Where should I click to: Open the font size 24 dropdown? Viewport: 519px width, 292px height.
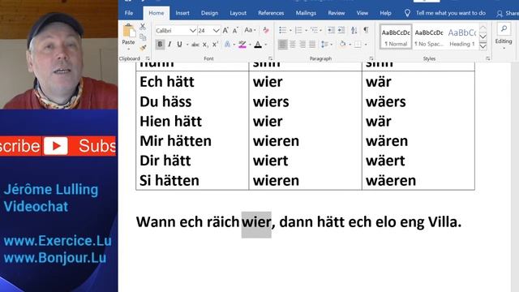coord(217,31)
